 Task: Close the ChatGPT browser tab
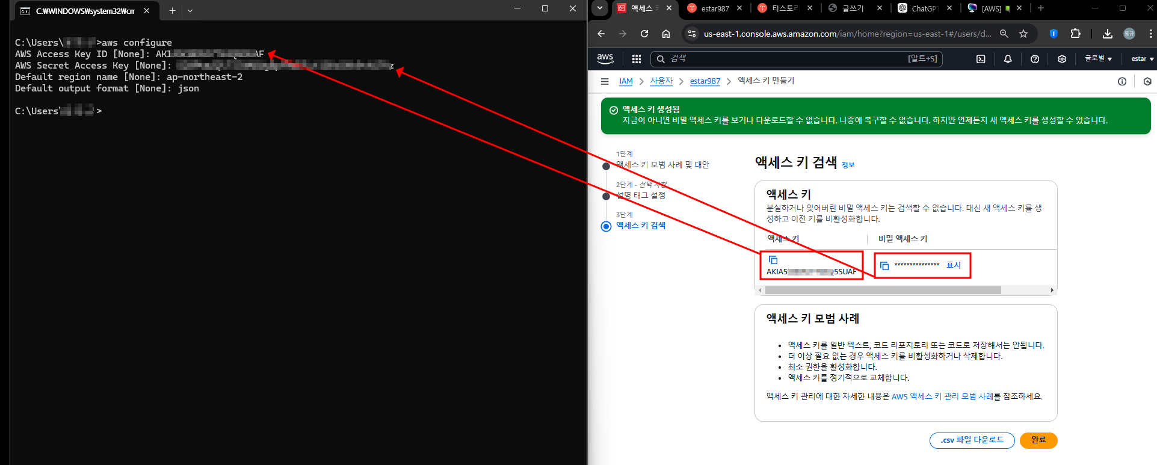pyautogui.click(x=949, y=8)
